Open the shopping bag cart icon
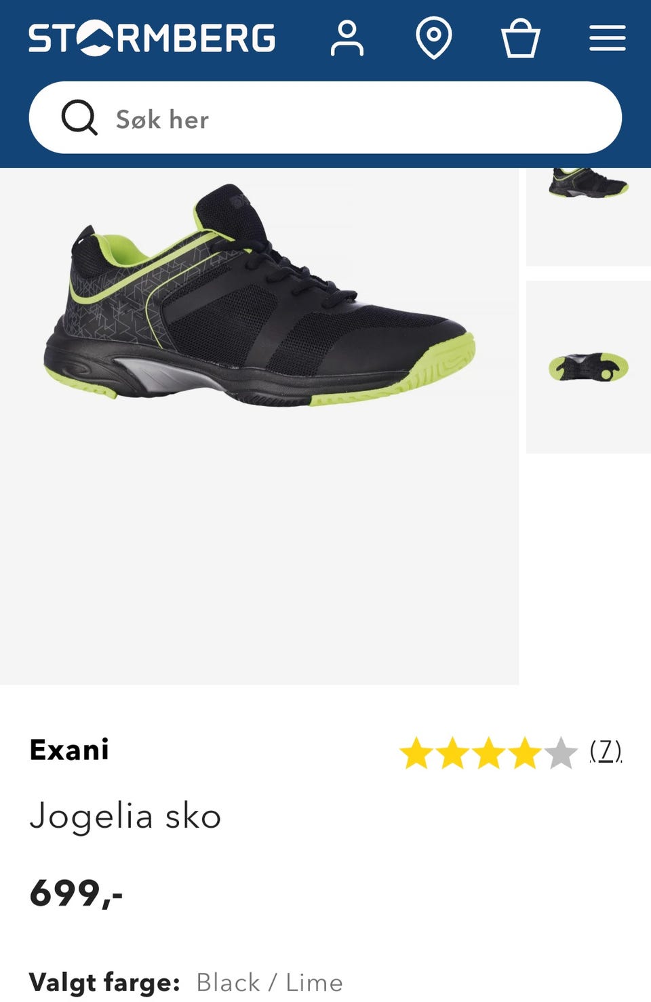This screenshot has width=651, height=1002. pos(520,38)
